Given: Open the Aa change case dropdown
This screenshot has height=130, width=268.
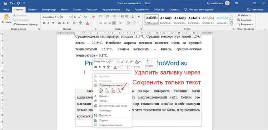Looking at the screenshot, I should [x=86, y=17].
